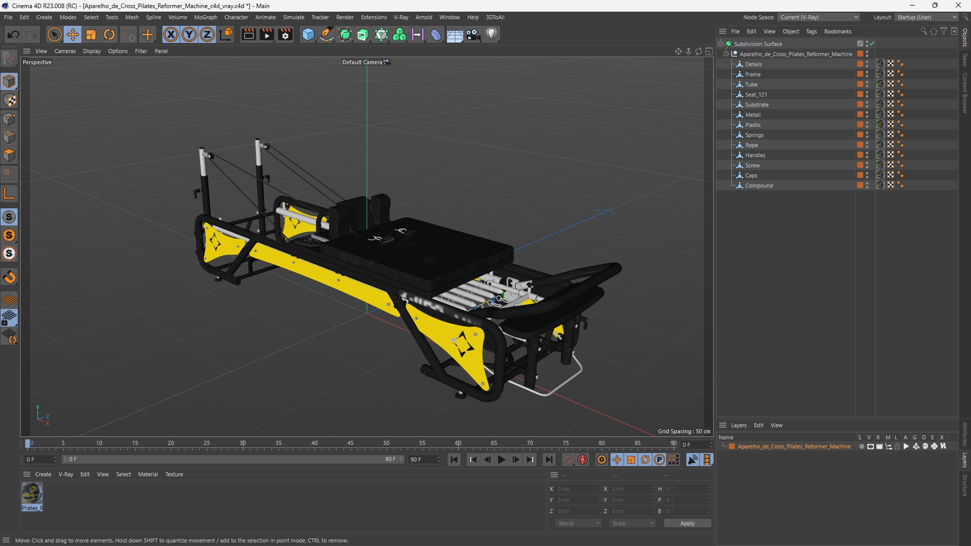Select the Pilates_R material thumbnail
The height and width of the screenshot is (546, 971).
point(32,493)
